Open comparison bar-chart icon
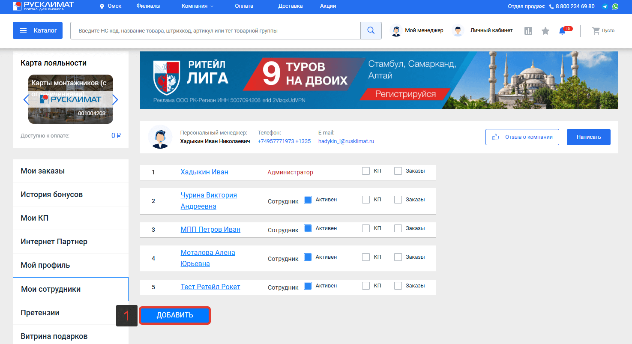The width and height of the screenshot is (632, 344). [x=528, y=31]
